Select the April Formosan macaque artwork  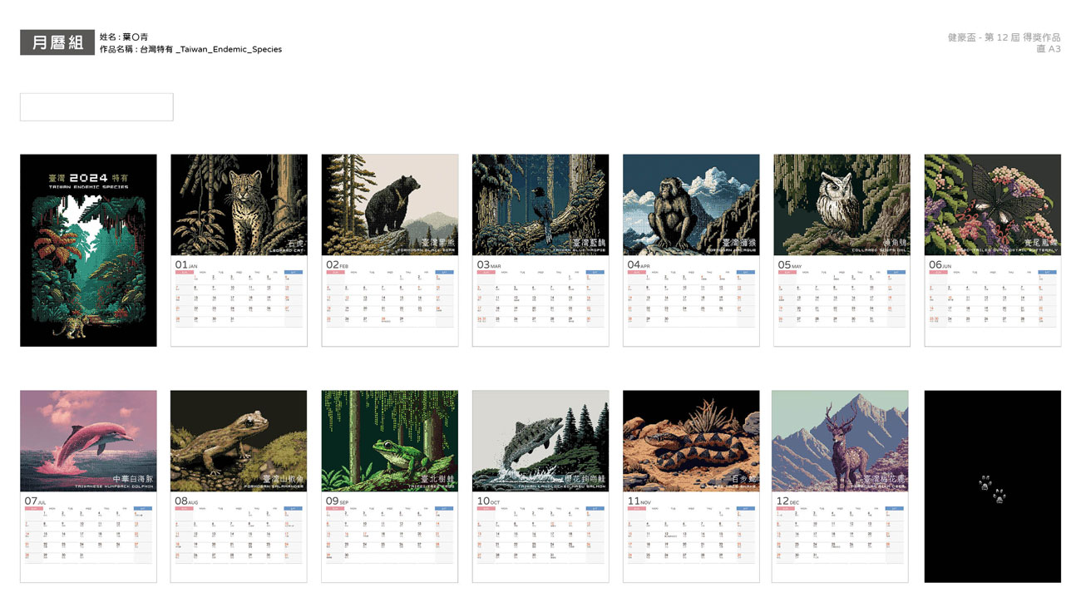pyautogui.click(x=691, y=205)
